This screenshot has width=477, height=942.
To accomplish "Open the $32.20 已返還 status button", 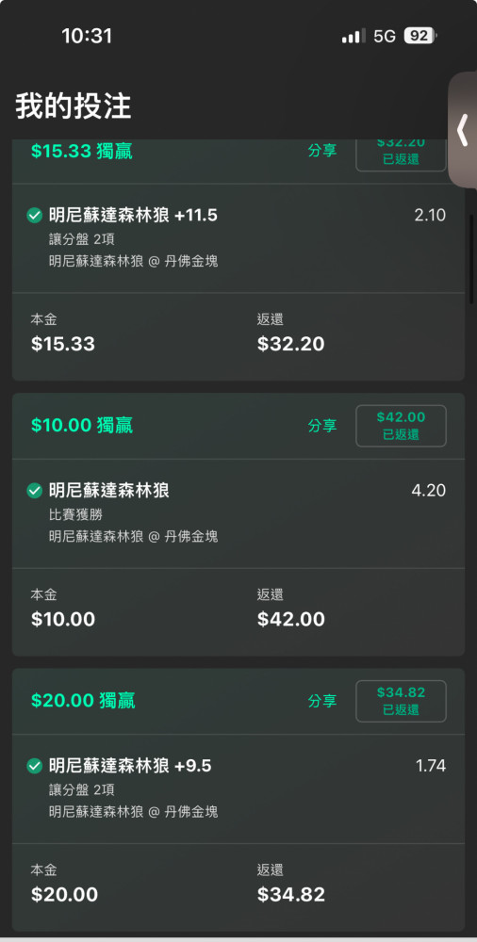I will [402, 155].
